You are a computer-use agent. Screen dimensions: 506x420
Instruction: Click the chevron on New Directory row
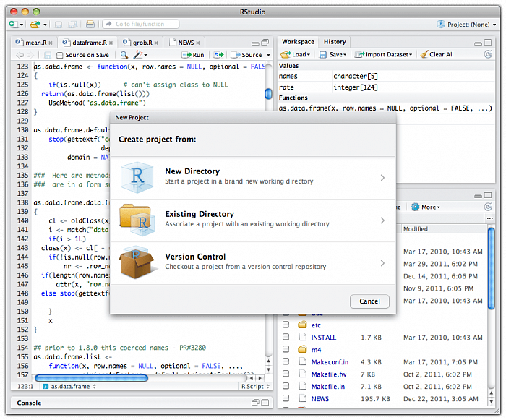click(x=382, y=178)
